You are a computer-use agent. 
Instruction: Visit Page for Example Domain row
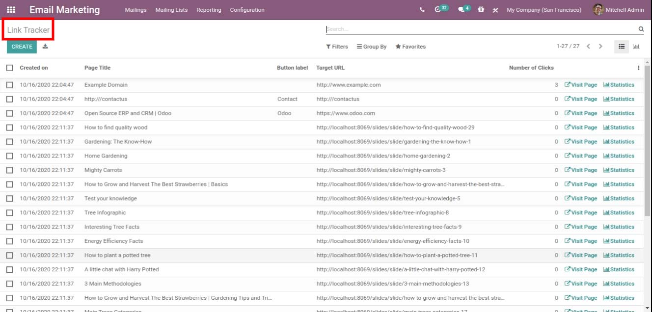581,85
